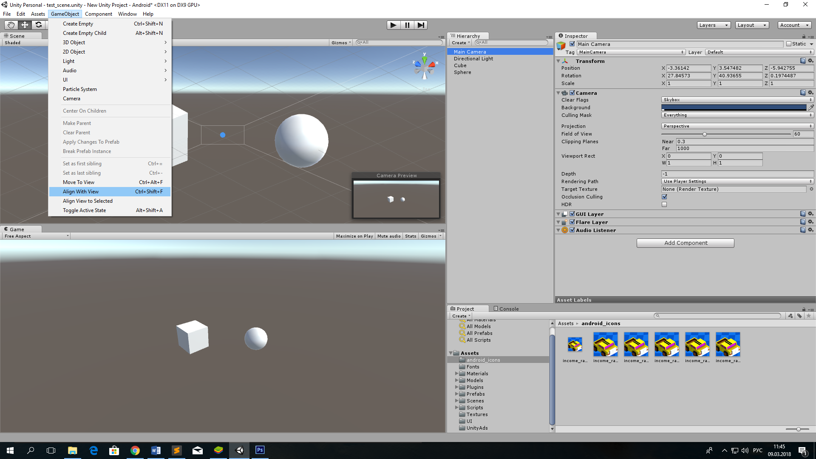Select the Rotate tool icon
The image size is (816, 459).
(38, 25)
